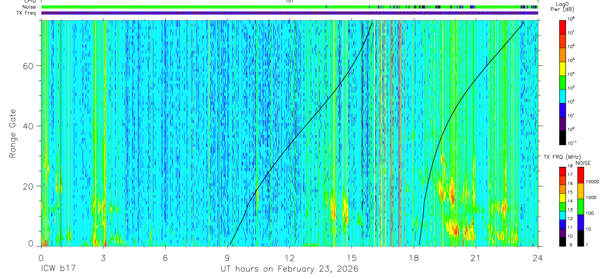Click the Noise status bar above the plot
This screenshot has width=605, height=279.
point(290,7)
